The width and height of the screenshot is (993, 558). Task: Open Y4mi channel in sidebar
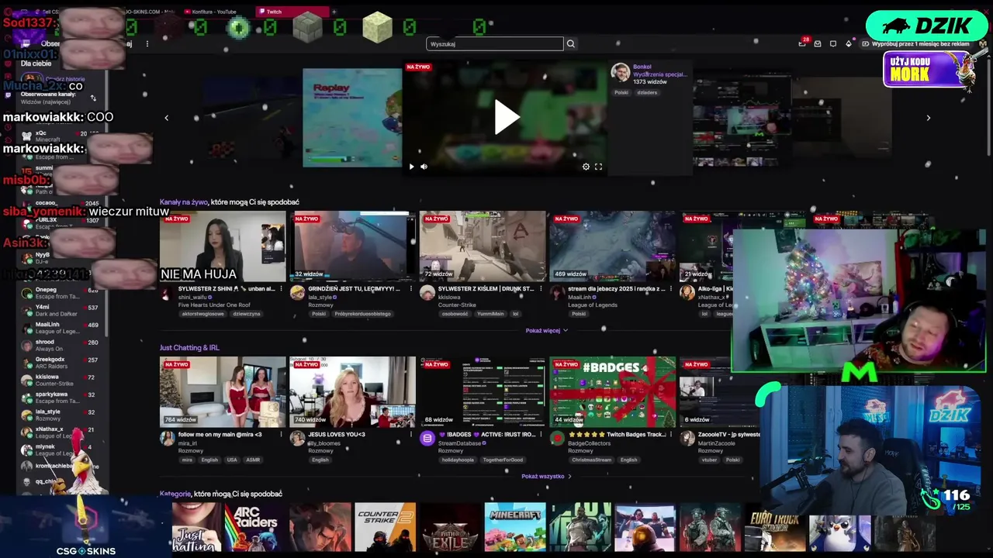(x=62, y=310)
